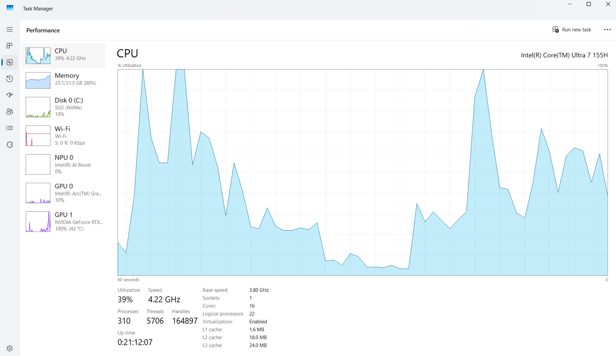Click the Cores value 16

(x=252, y=306)
